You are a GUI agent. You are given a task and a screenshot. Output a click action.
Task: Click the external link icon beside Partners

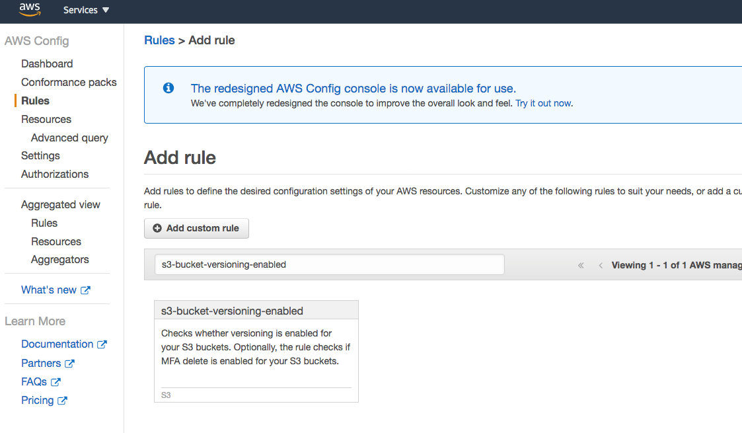tap(69, 363)
